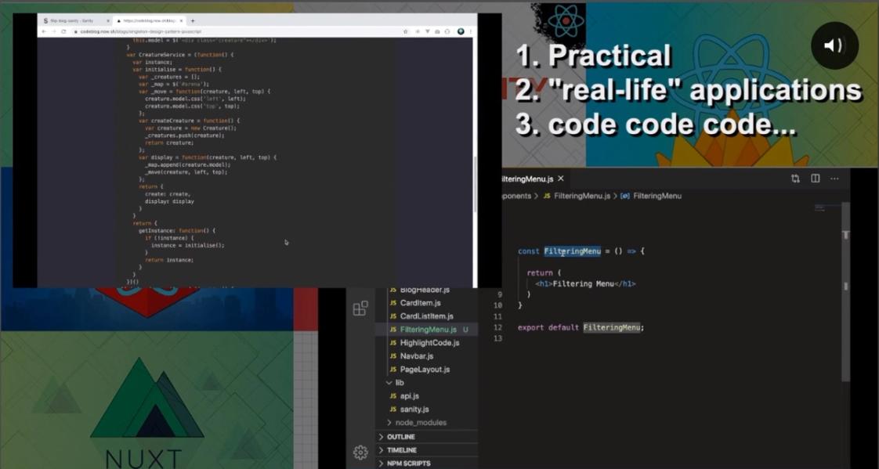The width and height of the screenshot is (879, 469).
Task: Go back in the Chrome browser
Action: (45, 31)
